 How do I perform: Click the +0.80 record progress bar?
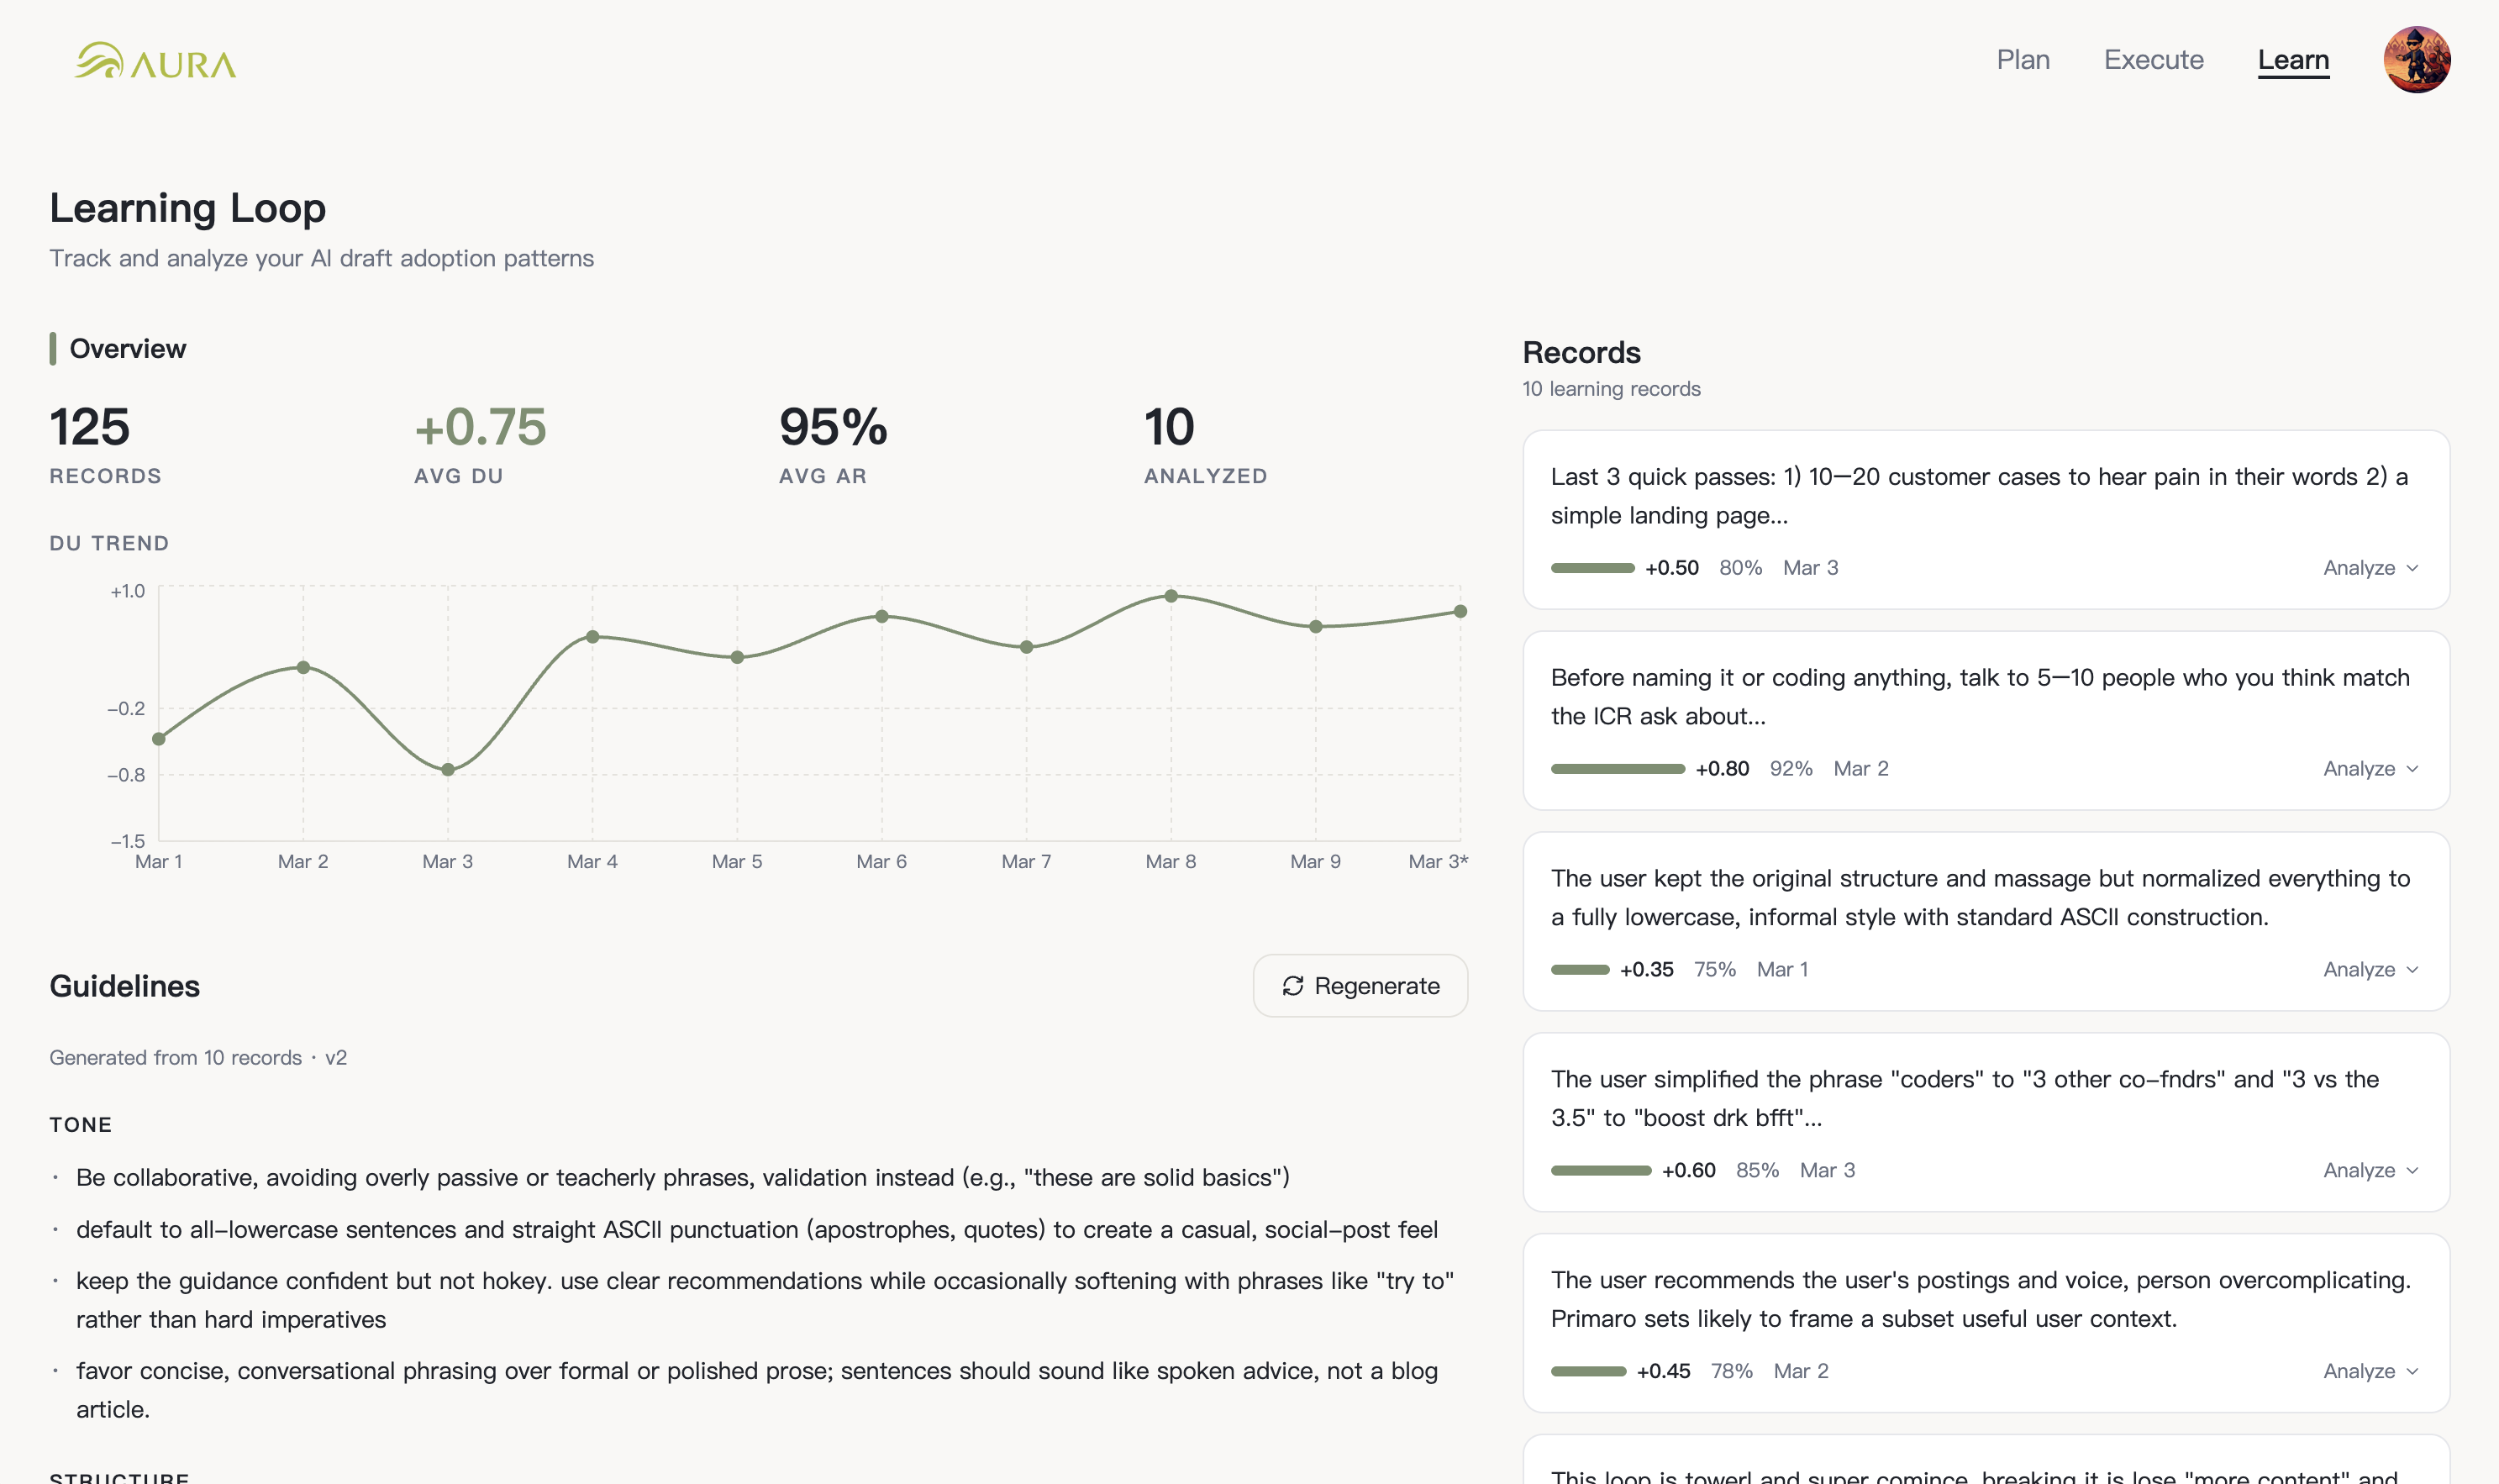[1617, 769]
